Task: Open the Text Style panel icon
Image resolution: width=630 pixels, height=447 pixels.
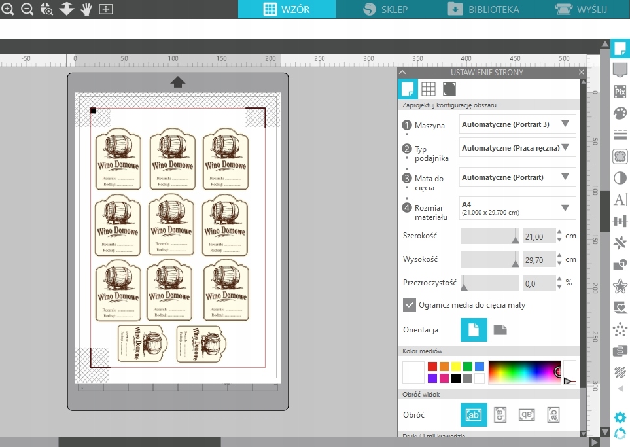Action: pos(620,200)
